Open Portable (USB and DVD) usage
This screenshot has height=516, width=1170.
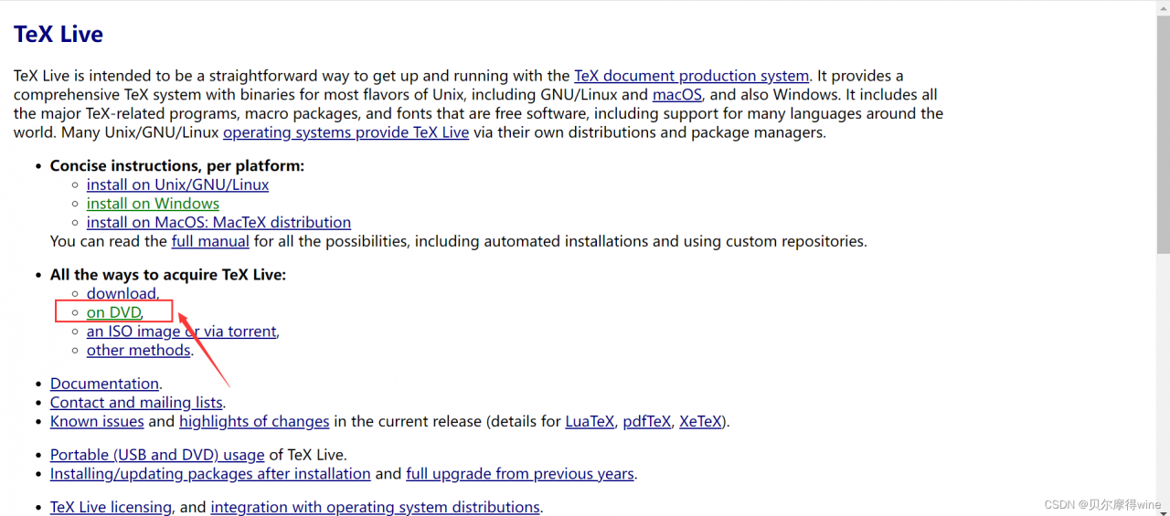(157, 455)
